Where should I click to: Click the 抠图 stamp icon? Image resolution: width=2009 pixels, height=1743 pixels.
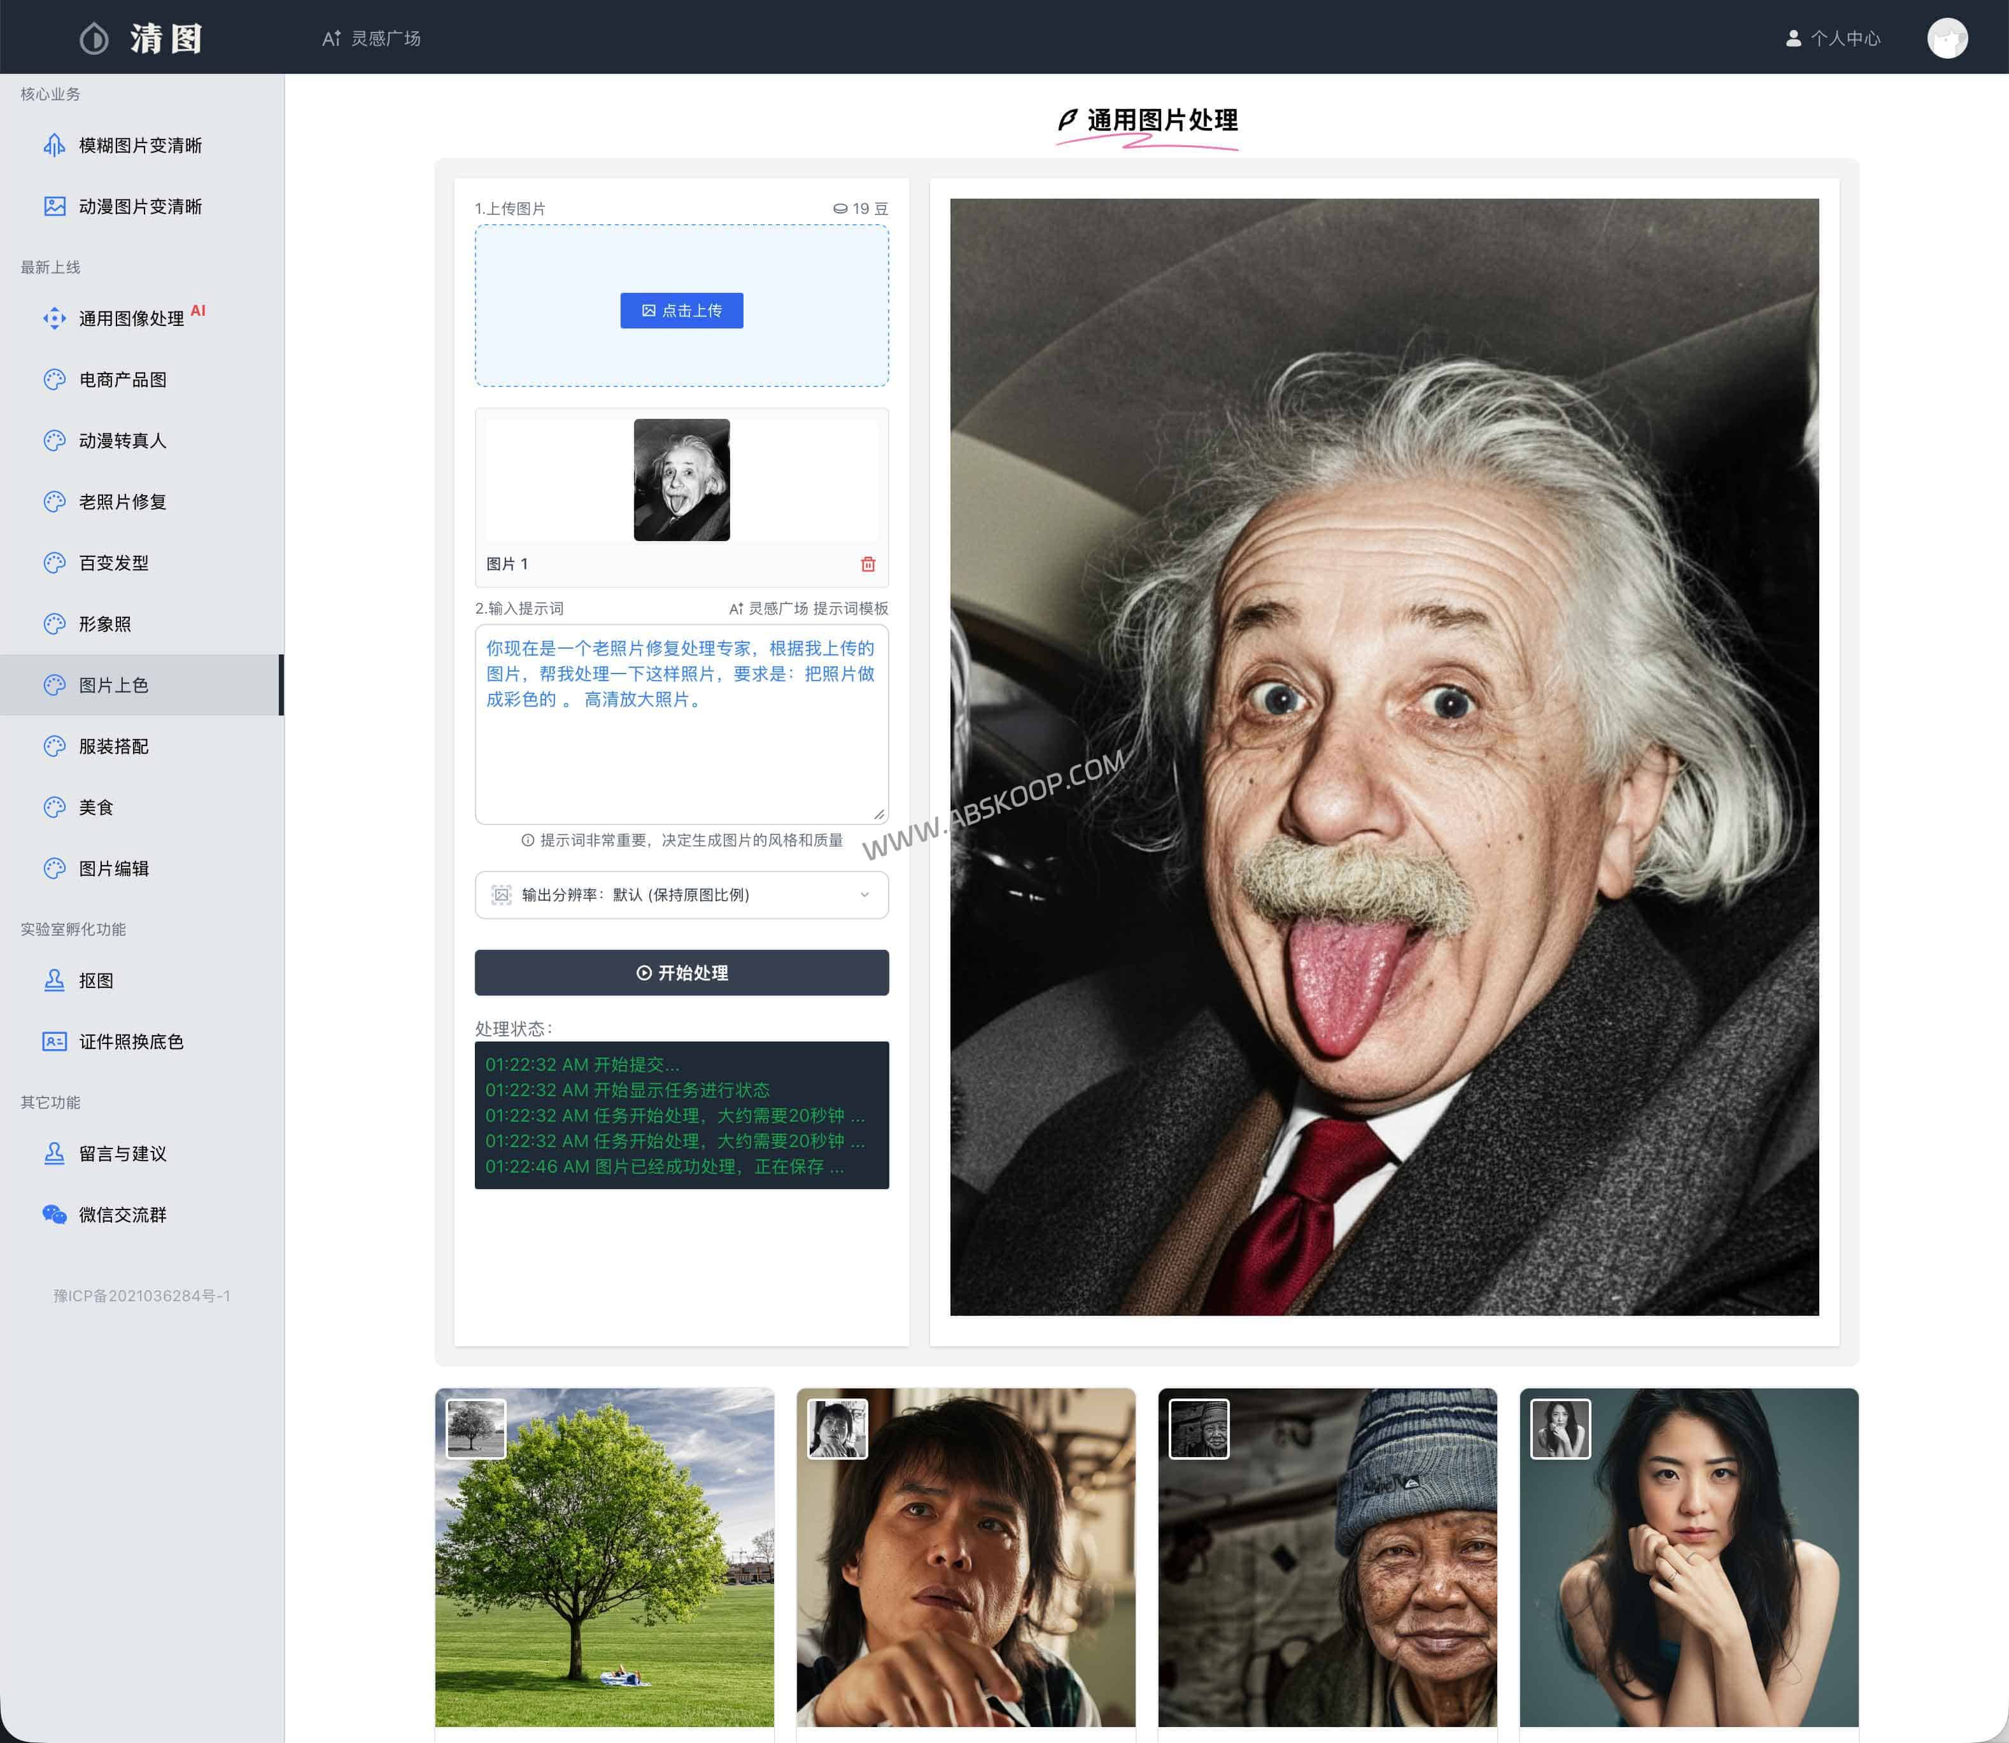pos(55,980)
